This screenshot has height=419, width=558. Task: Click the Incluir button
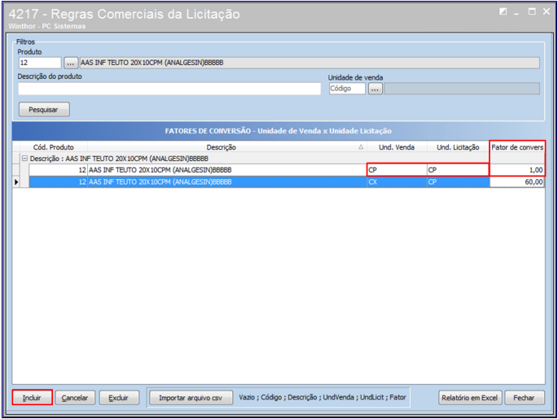click(32, 398)
